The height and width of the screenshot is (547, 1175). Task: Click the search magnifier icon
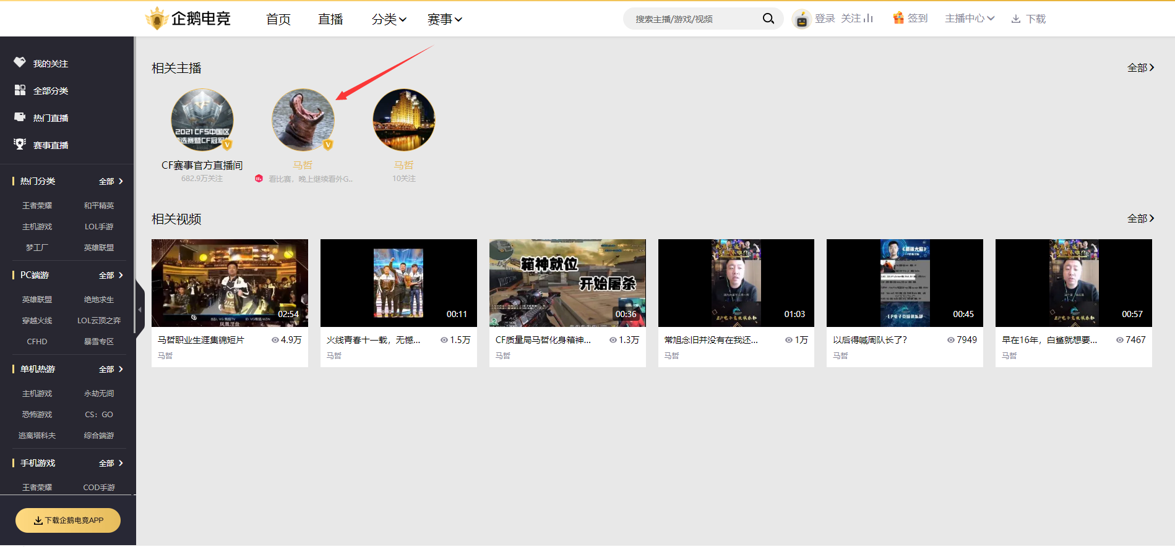click(768, 19)
